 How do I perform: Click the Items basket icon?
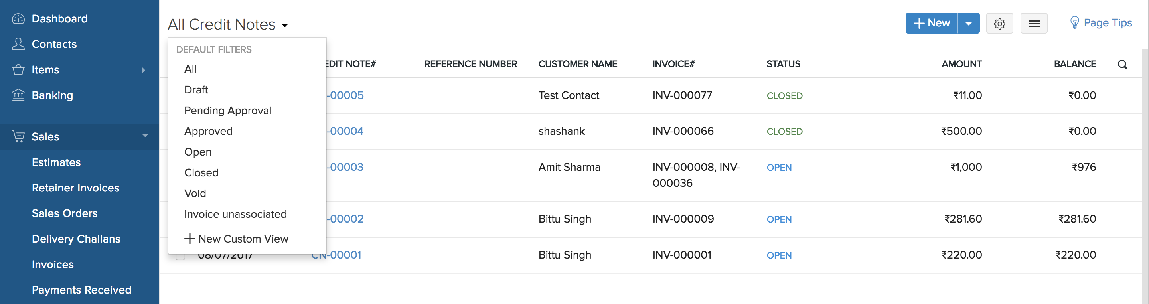point(18,70)
